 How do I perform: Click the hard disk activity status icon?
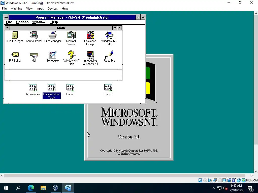click(x=200, y=180)
